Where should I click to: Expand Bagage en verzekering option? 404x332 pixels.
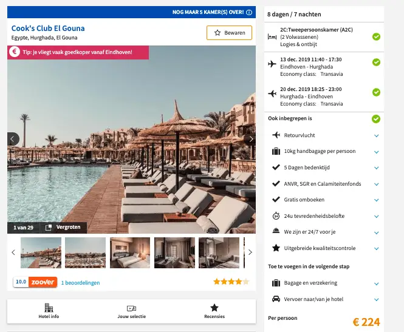pyautogui.click(x=376, y=284)
